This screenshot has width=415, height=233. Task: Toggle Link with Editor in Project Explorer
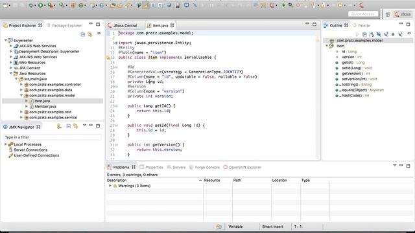click(90, 34)
